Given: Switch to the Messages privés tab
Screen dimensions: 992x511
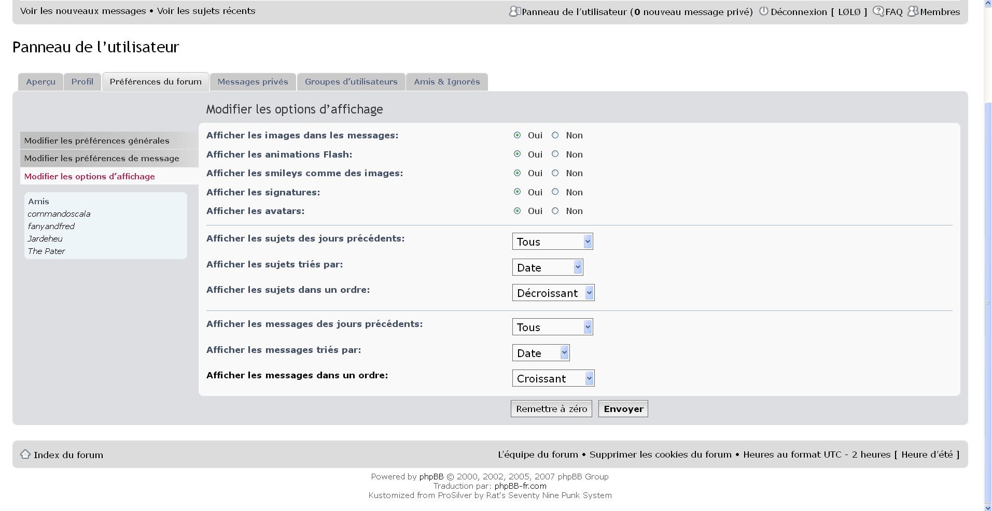Looking at the screenshot, I should [x=253, y=82].
